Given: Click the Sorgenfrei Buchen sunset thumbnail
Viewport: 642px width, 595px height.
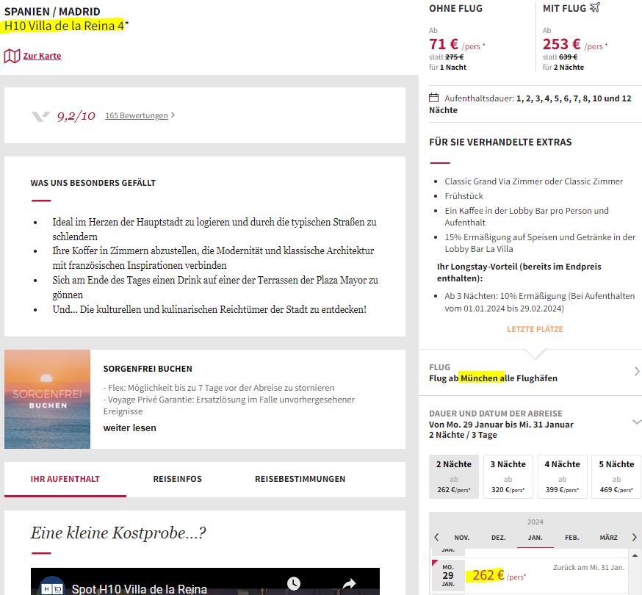Looking at the screenshot, I should pyautogui.click(x=47, y=400).
